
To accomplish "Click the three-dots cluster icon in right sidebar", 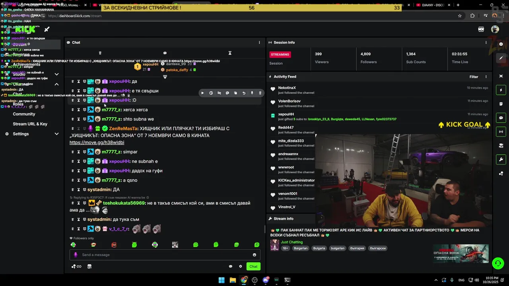I will click(x=501, y=174).
